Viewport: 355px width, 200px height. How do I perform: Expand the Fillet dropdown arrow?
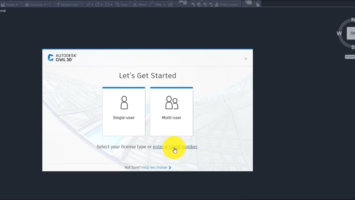[164, 5]
